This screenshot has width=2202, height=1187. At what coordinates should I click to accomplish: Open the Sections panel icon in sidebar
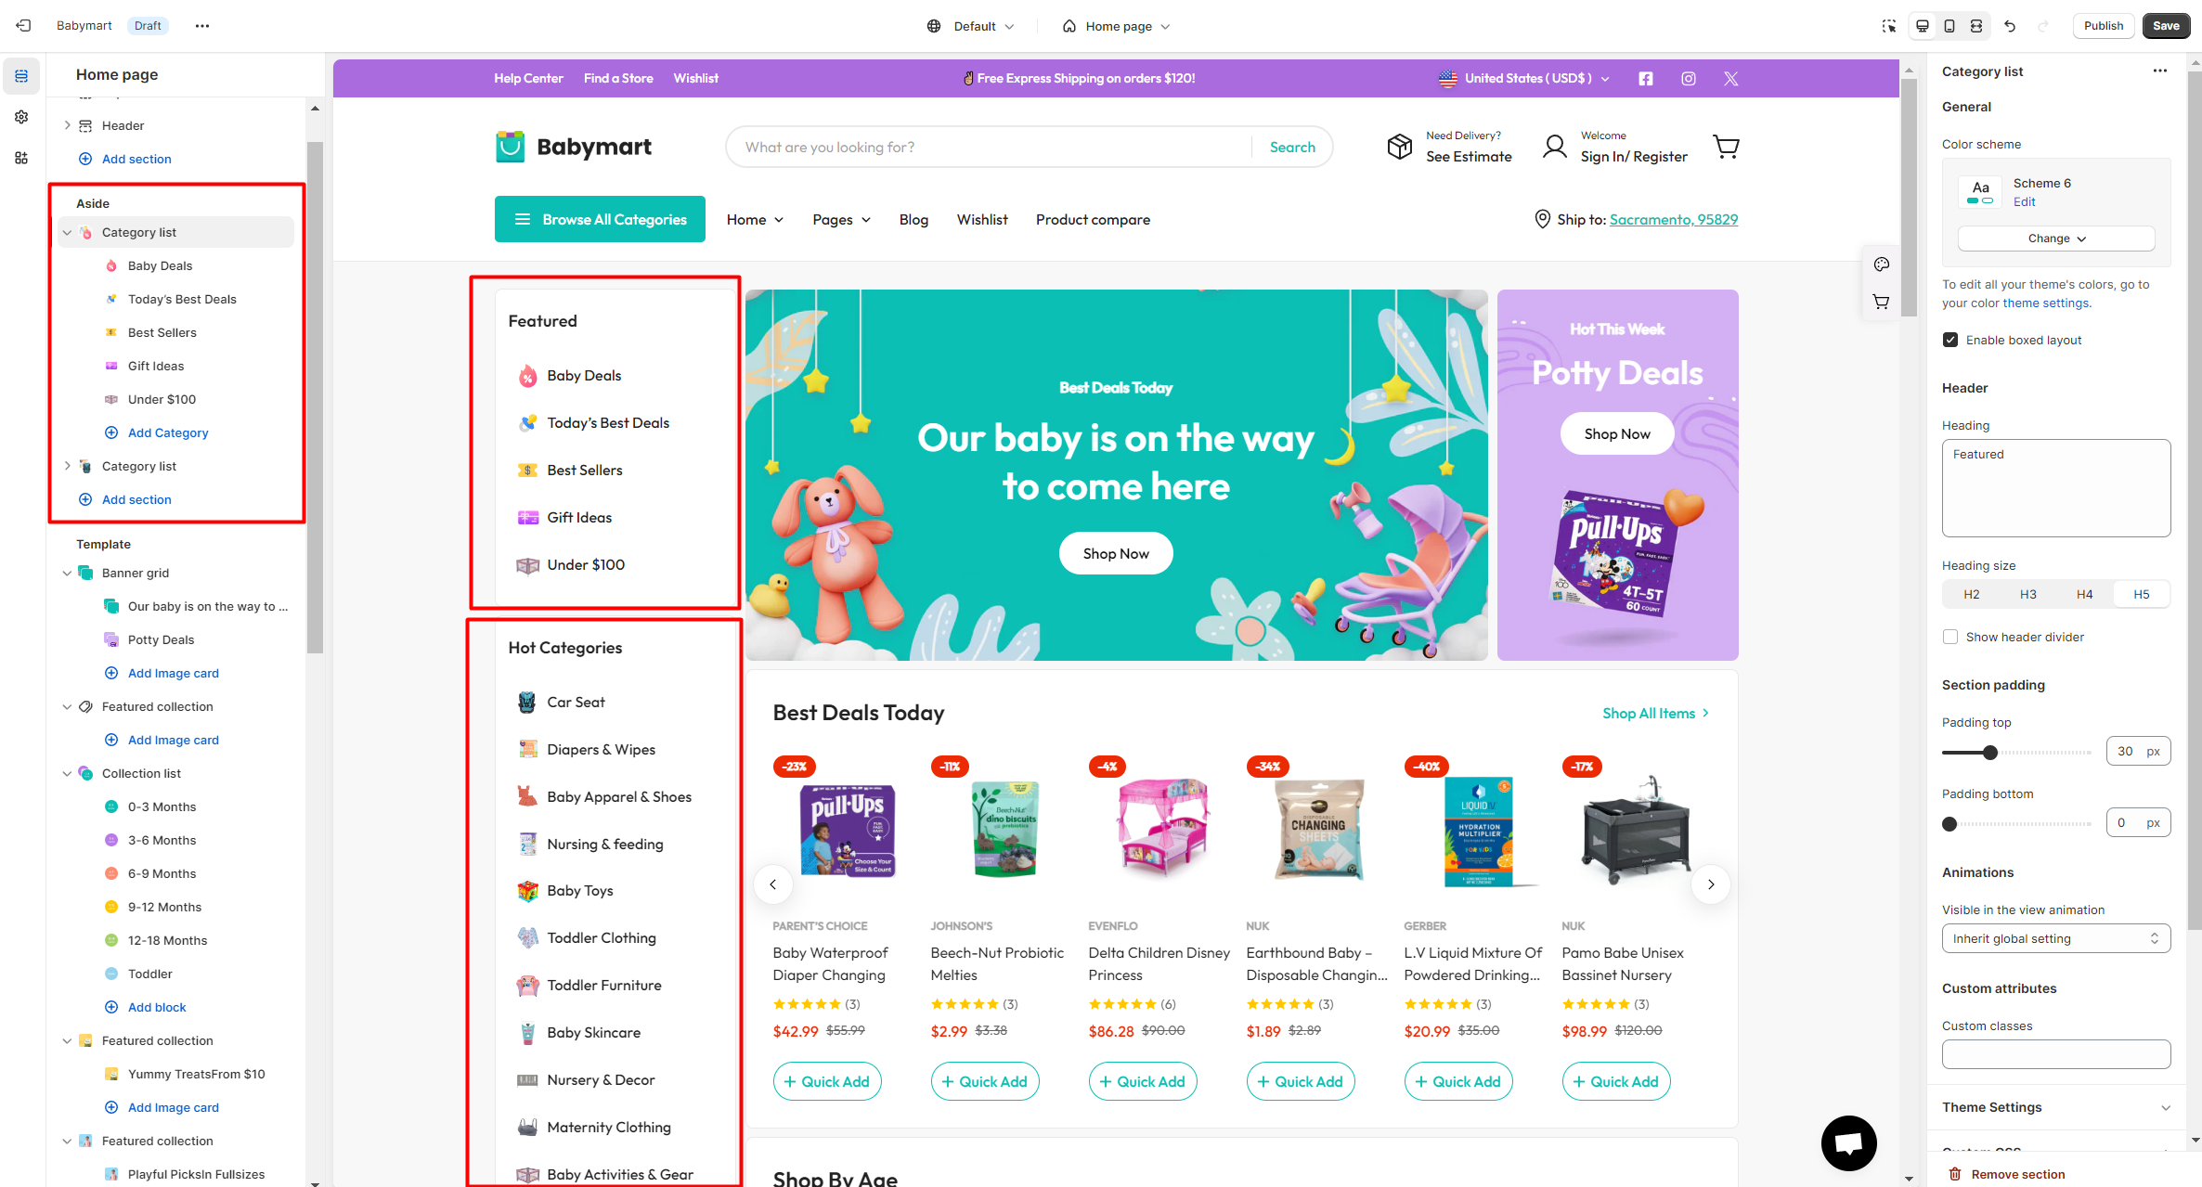(x=21, y=76)
